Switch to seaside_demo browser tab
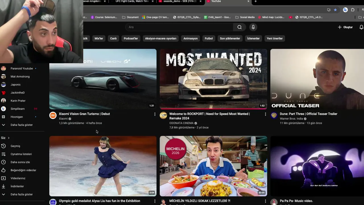Image resolution: width=364 pixels, height=205 pixels. [180, 1]
